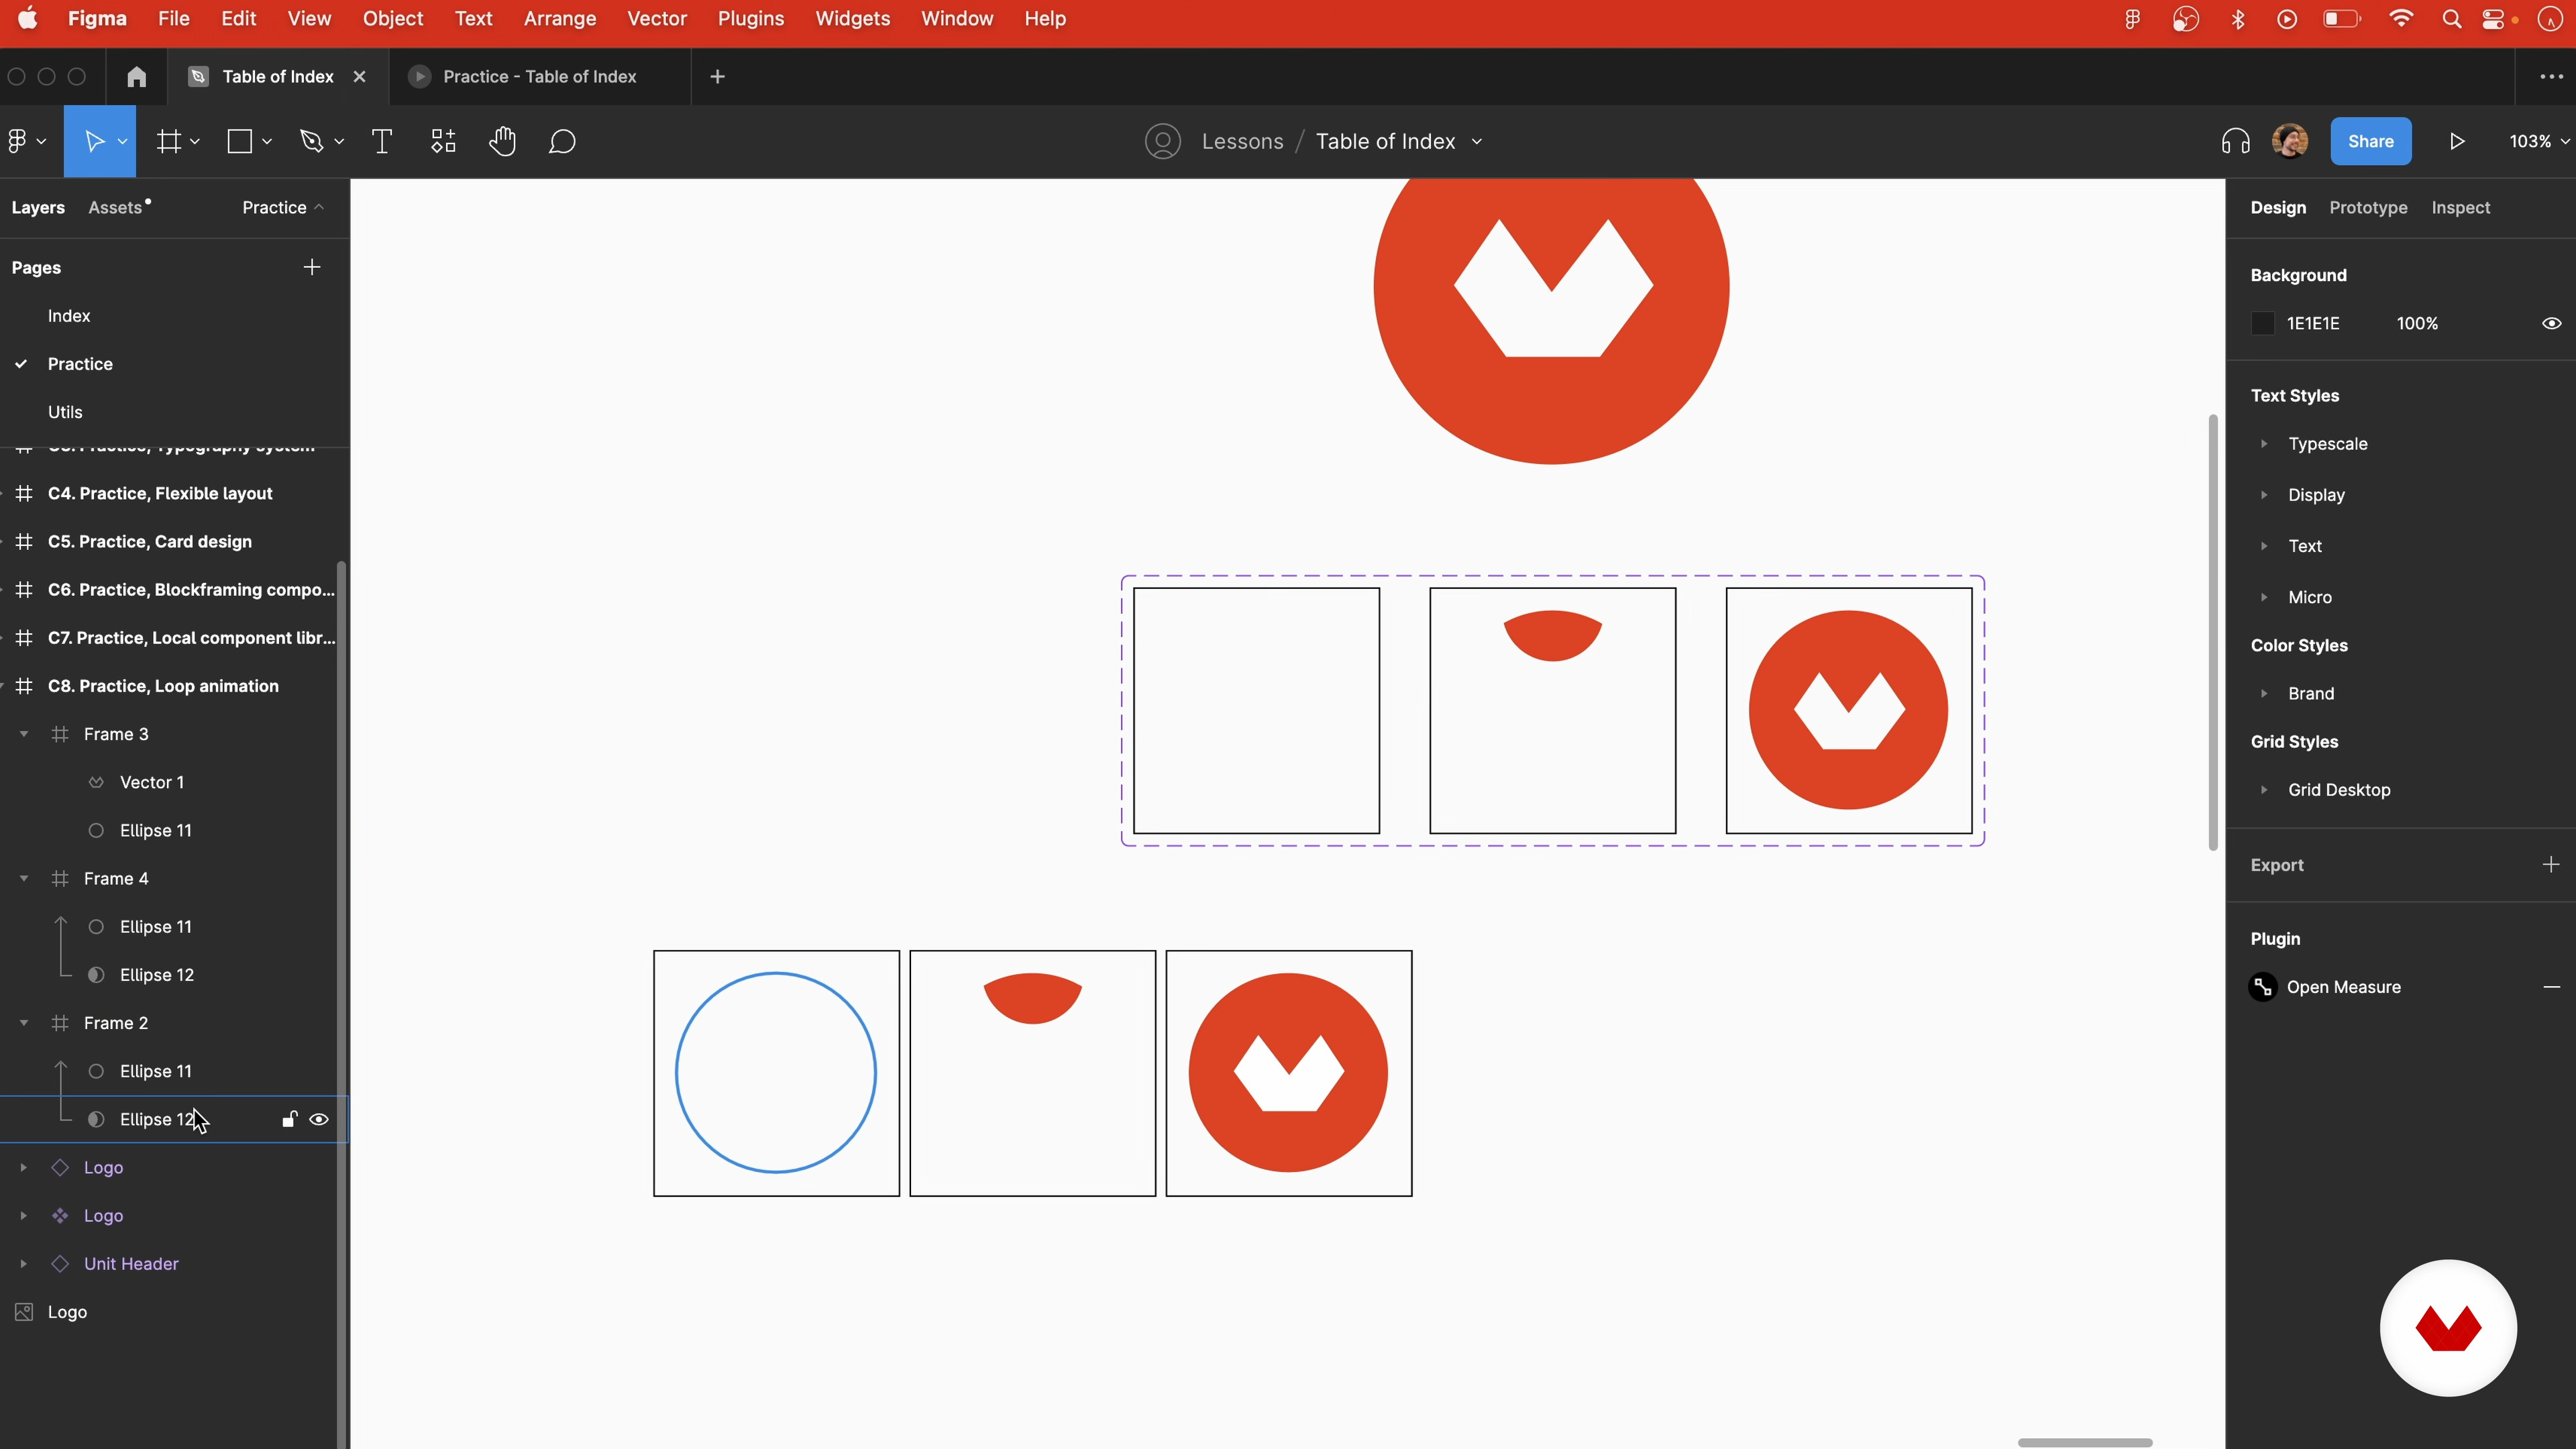This screenshot has height=1449, width=2576.
Task: Collapse the Frame 2 layer
Action: (x=24, y=1023)
